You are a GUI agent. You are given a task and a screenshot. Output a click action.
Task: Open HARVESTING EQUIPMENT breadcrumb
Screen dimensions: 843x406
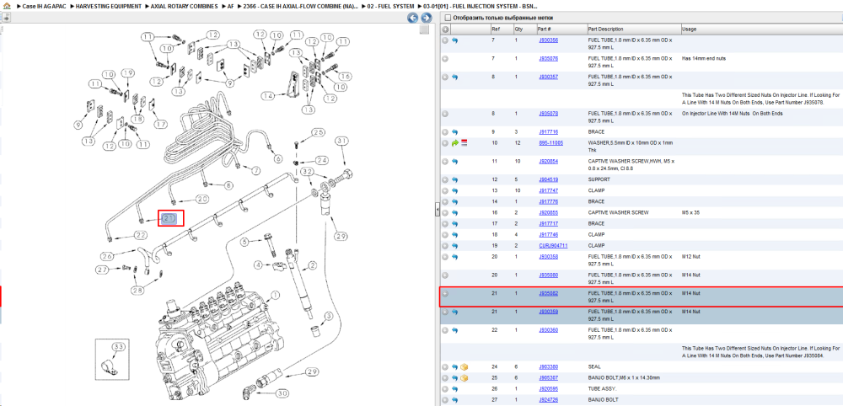click(108, 6)
